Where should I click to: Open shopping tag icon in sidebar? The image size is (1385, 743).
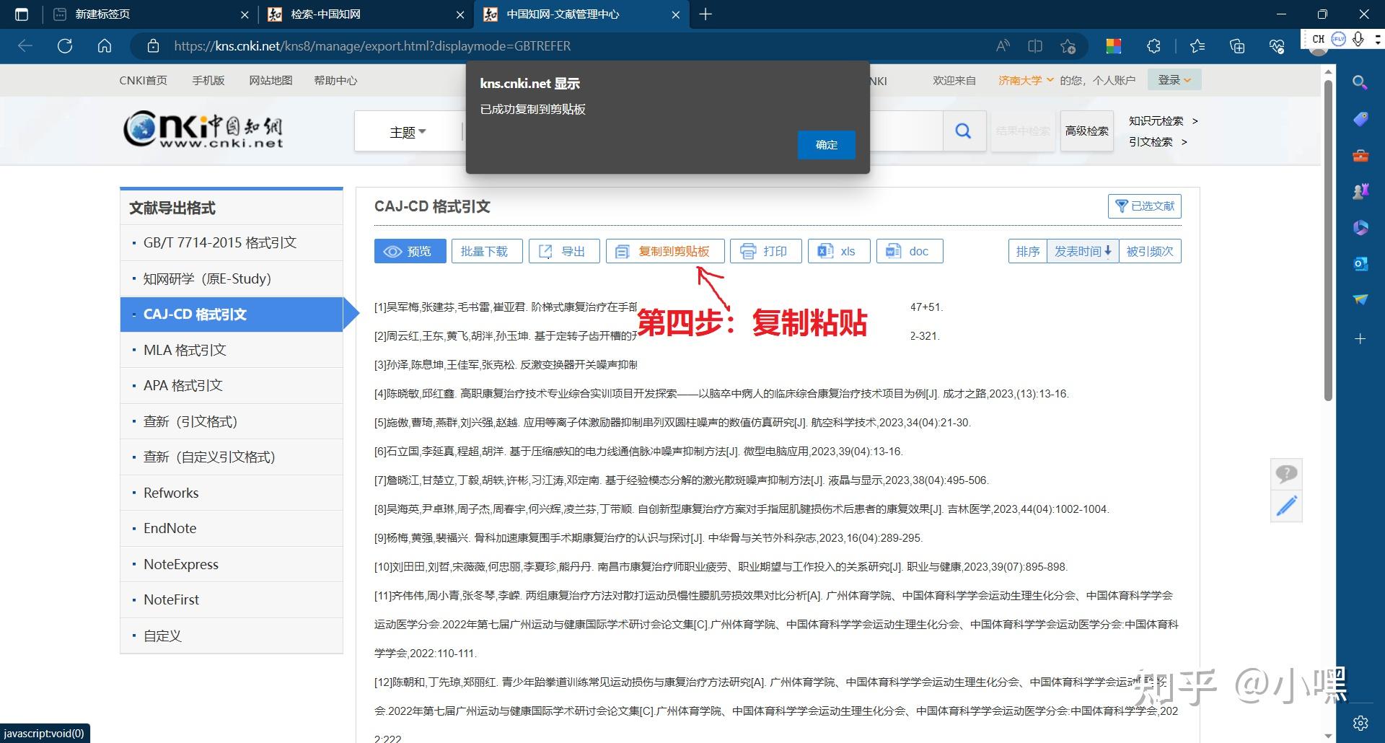1360,119
